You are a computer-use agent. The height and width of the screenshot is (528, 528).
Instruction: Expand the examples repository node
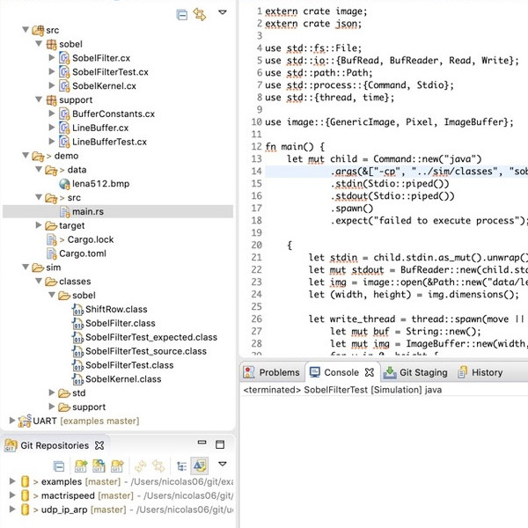(x=11, y=482)
